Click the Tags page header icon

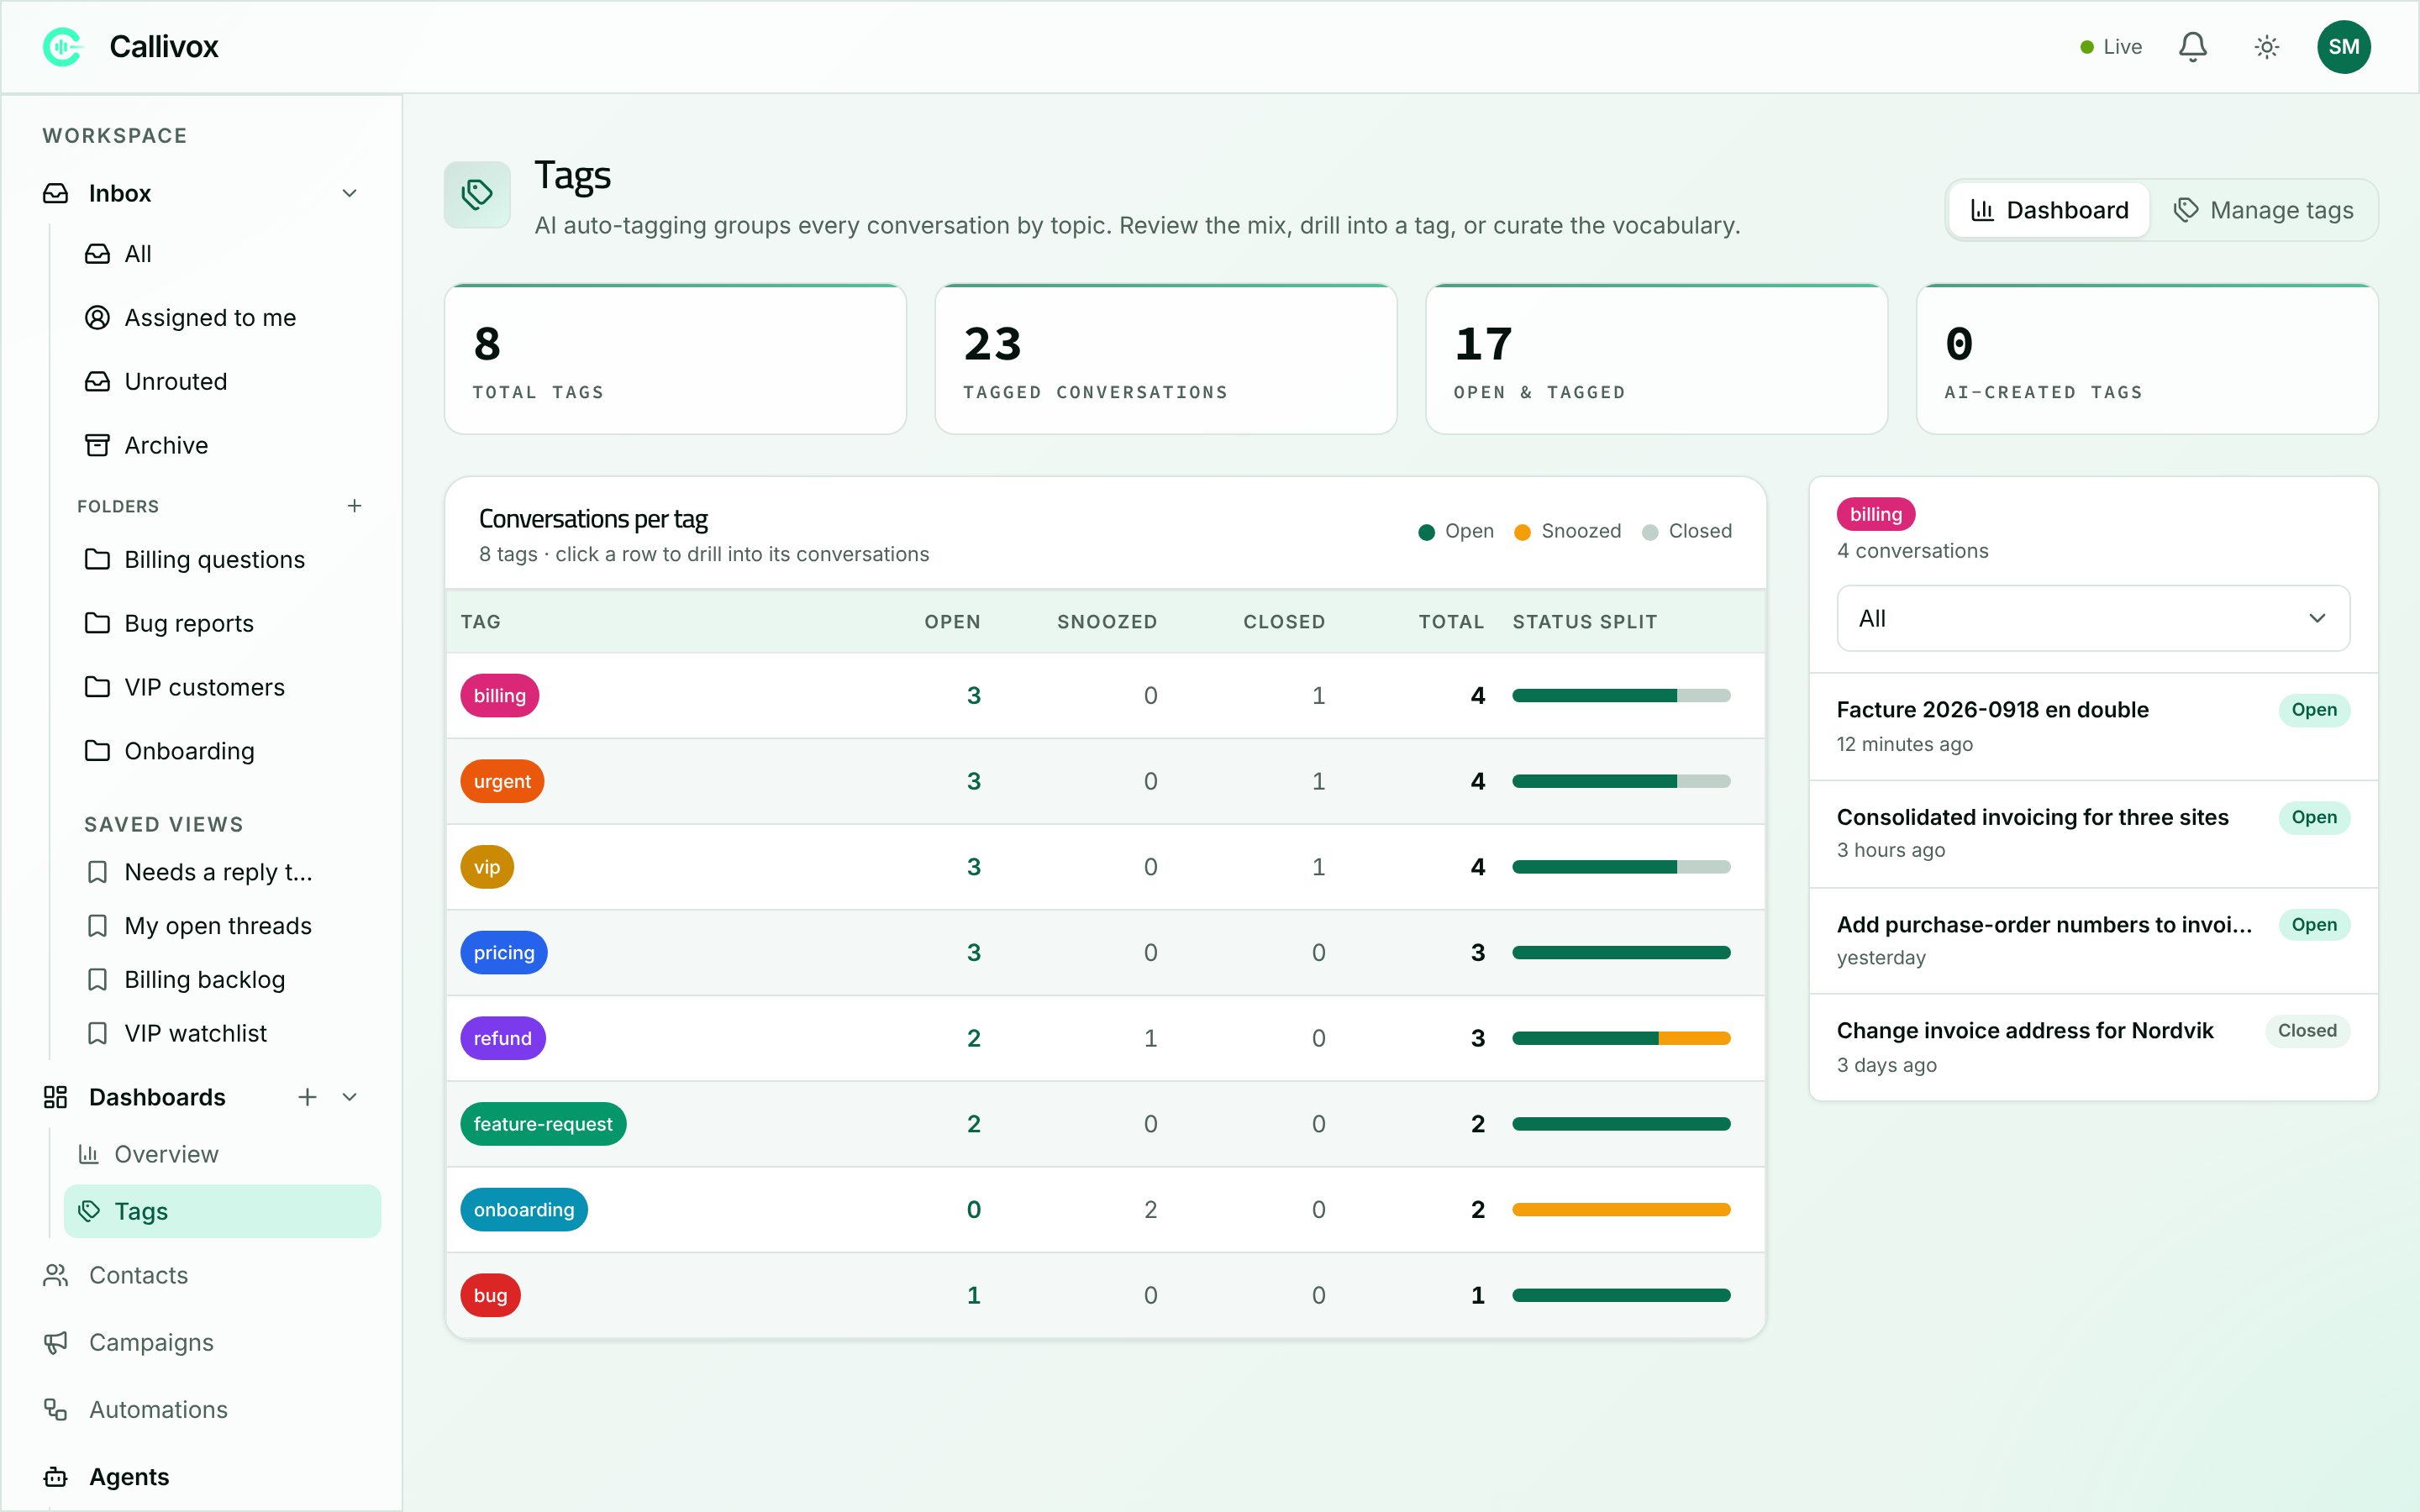477,194
